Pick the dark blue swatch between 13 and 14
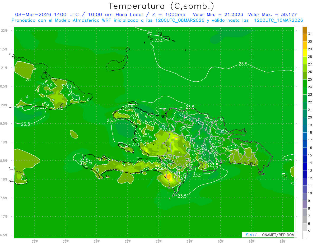This screenshot has height=245, width=317. click(x=305, y=167)
